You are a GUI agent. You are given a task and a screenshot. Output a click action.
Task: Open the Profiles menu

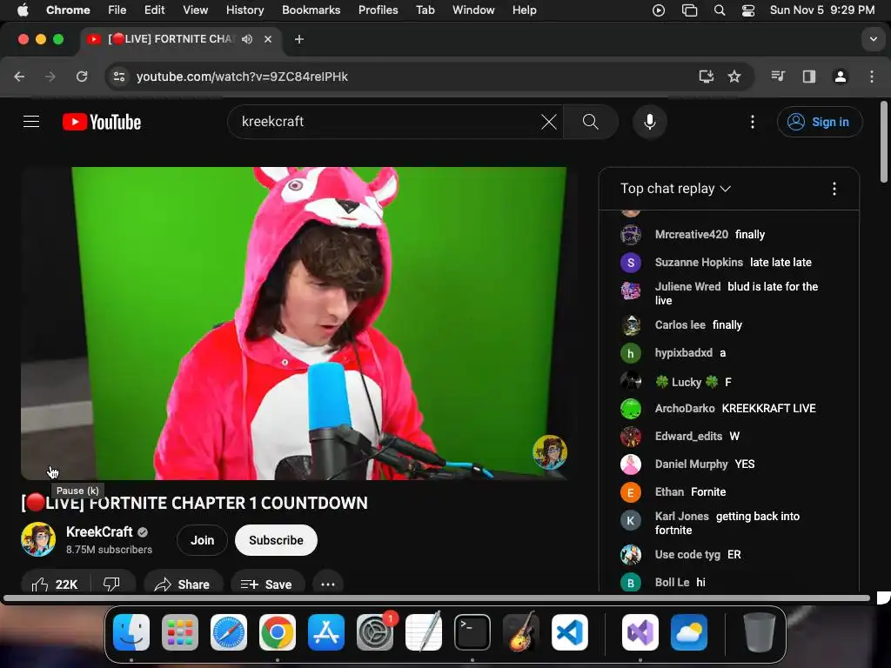point(378,10)
